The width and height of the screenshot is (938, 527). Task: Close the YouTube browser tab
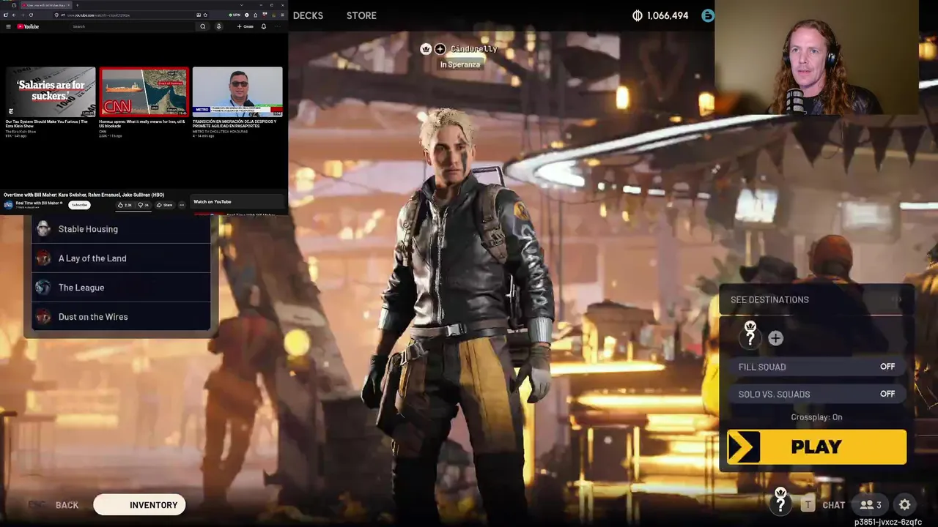[69, 5]
